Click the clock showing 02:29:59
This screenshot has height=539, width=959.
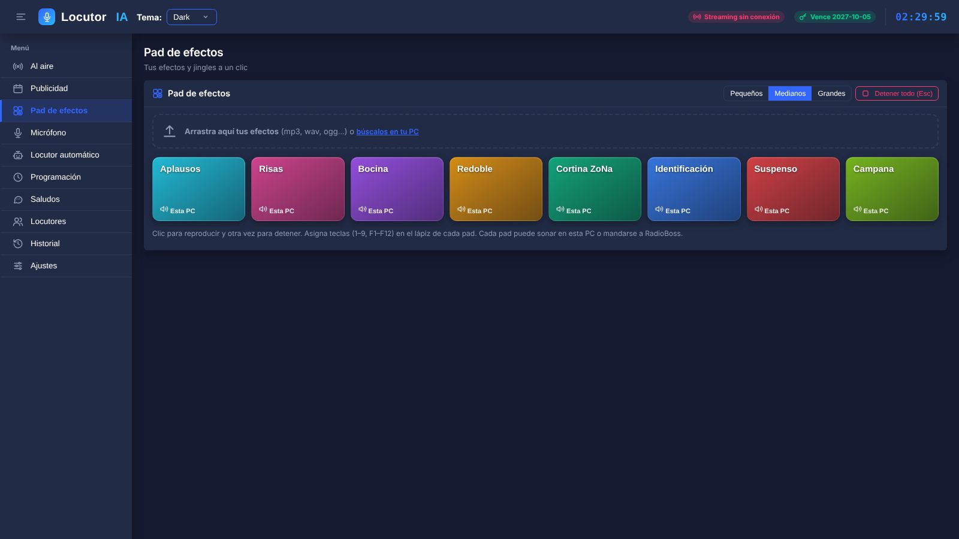click(921, 17)
